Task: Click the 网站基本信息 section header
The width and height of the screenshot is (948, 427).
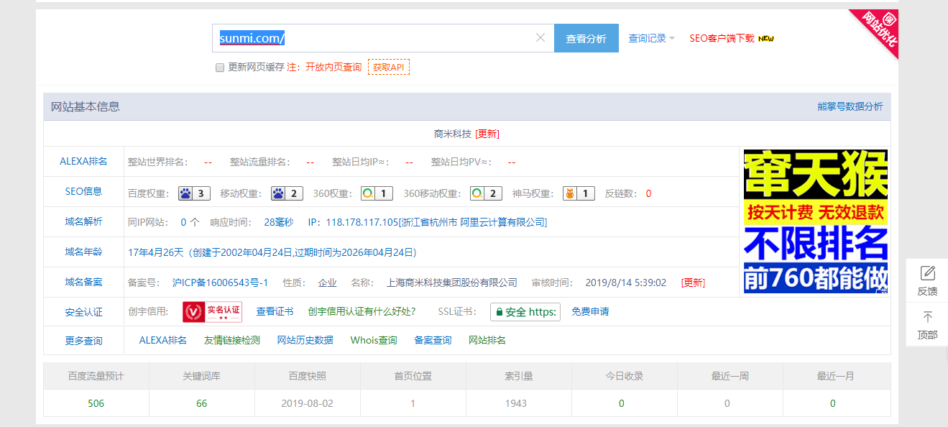Action: pos(86,106)
